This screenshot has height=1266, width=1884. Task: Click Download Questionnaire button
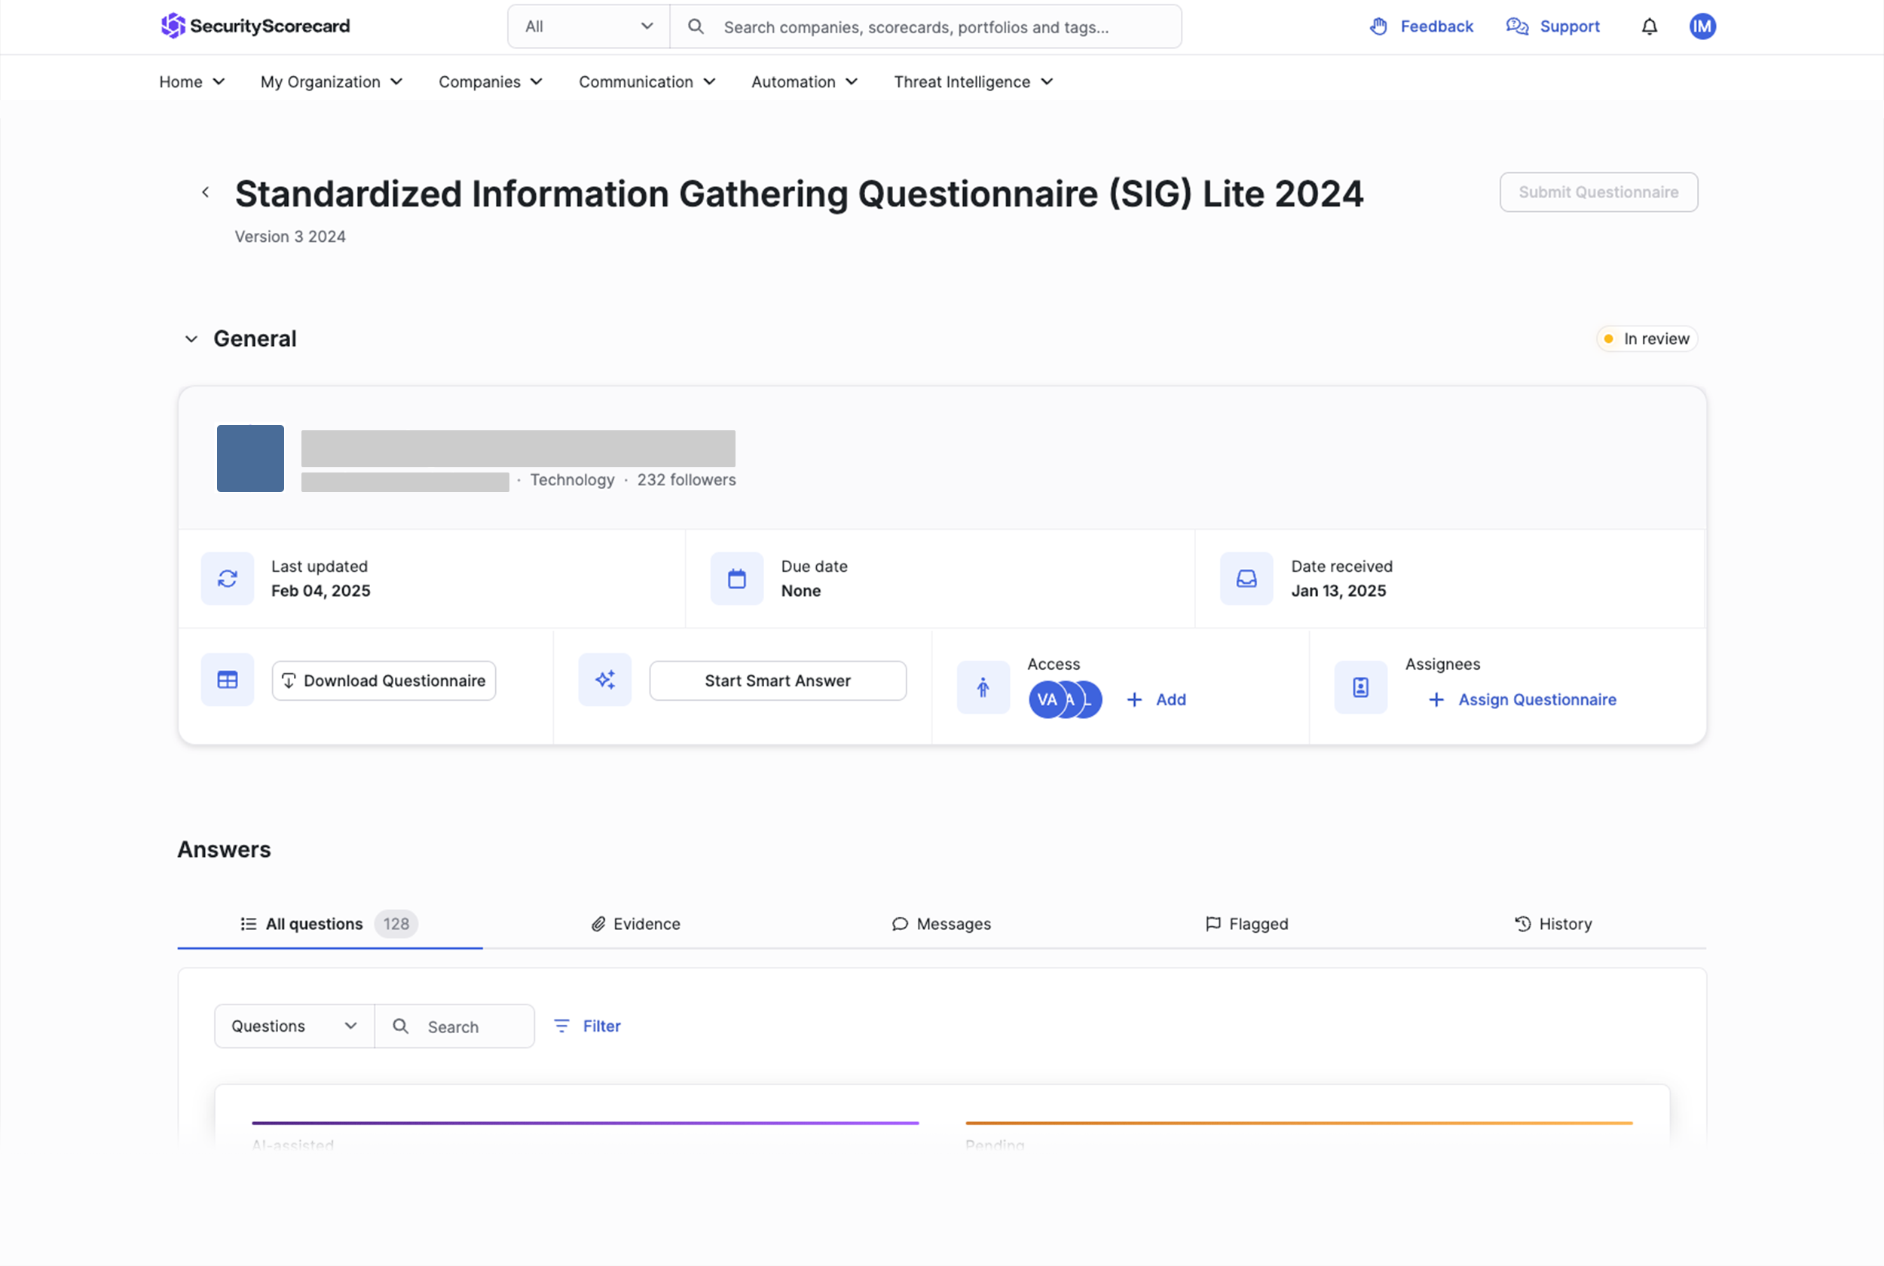(384, 680)
